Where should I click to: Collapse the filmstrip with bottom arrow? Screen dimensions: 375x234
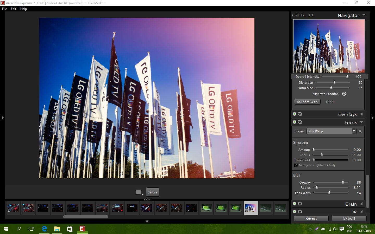point(147,221)
